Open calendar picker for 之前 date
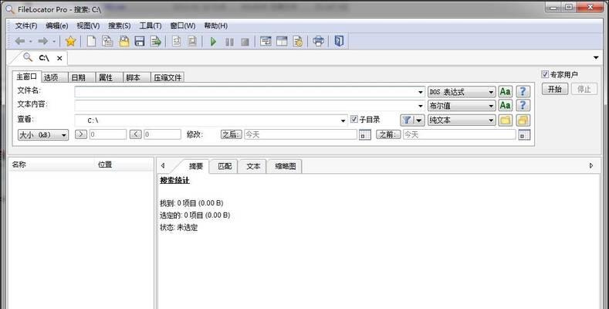Screen dimensions: 609x309 tap(524, 135)
